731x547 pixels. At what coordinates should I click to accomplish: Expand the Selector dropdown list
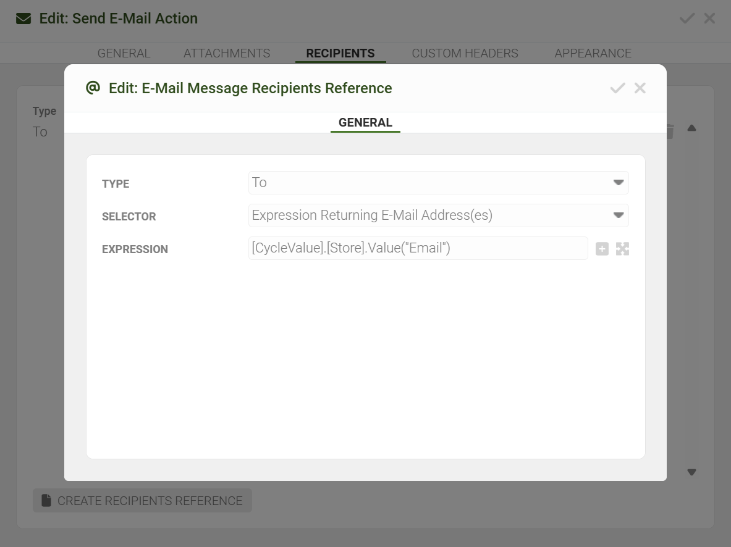tap(438, 215)
